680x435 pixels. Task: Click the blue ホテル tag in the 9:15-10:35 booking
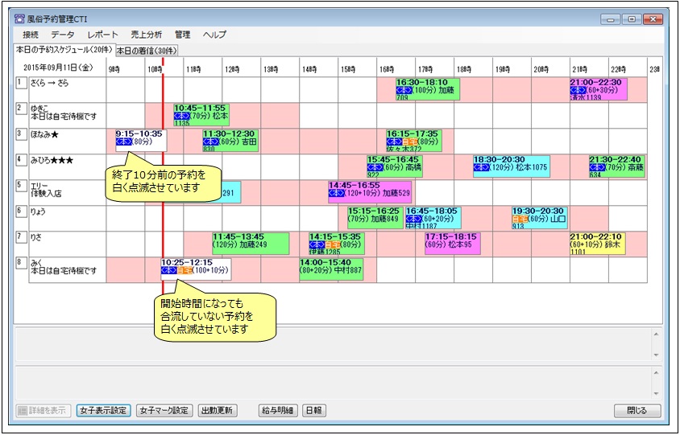(x=124, y=142)
